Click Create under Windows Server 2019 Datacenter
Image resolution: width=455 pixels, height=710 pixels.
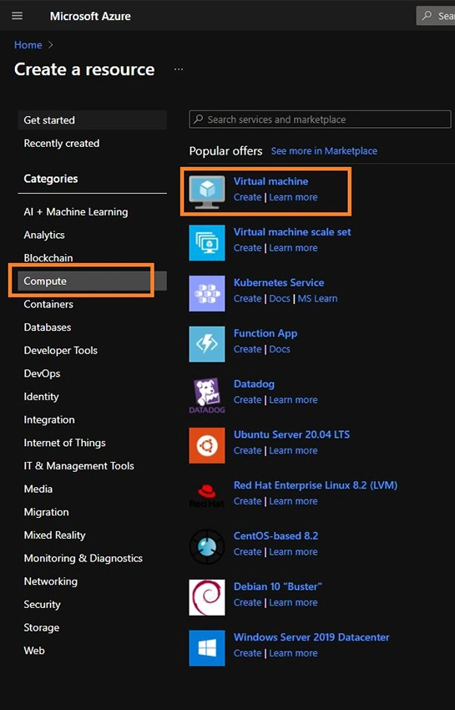click(247, 653)
